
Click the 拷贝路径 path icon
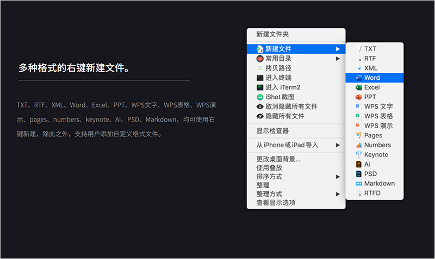260,68
